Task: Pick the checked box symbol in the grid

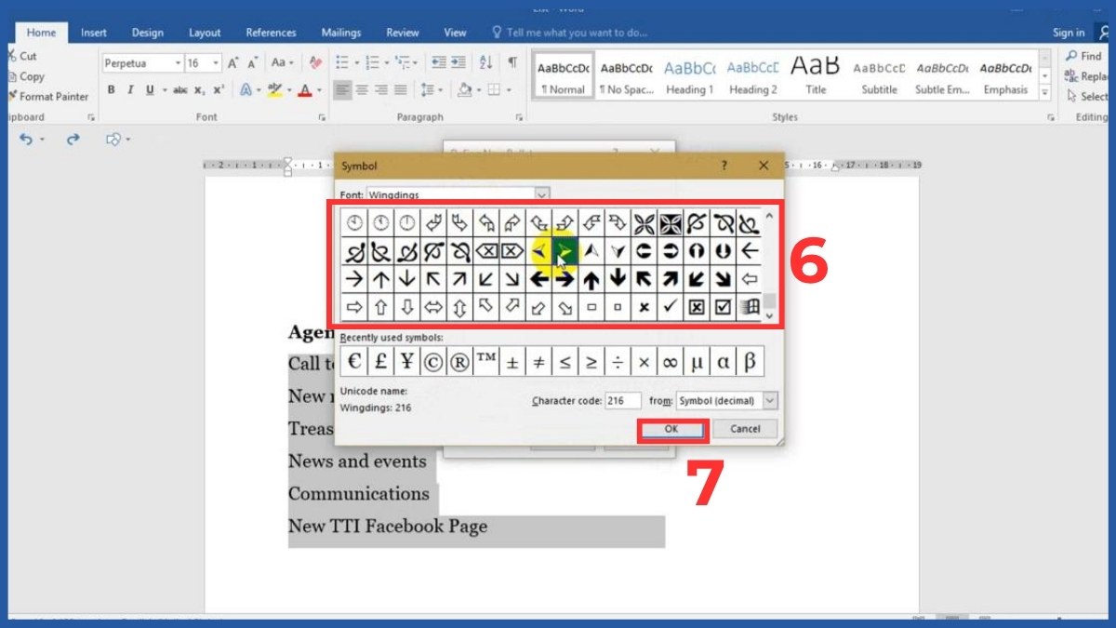Action: tap(723, 307)
